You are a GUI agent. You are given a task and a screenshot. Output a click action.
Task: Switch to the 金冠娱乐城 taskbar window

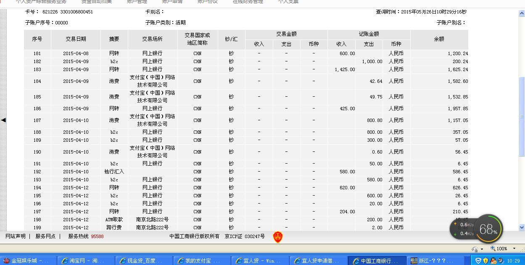pyautogui.click(x=28, y=261)
